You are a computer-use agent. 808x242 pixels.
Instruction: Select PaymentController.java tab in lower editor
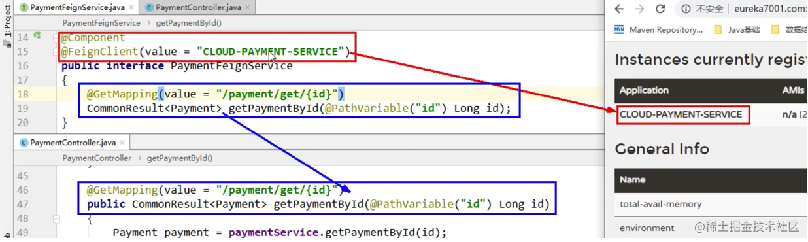click(73, 142)
